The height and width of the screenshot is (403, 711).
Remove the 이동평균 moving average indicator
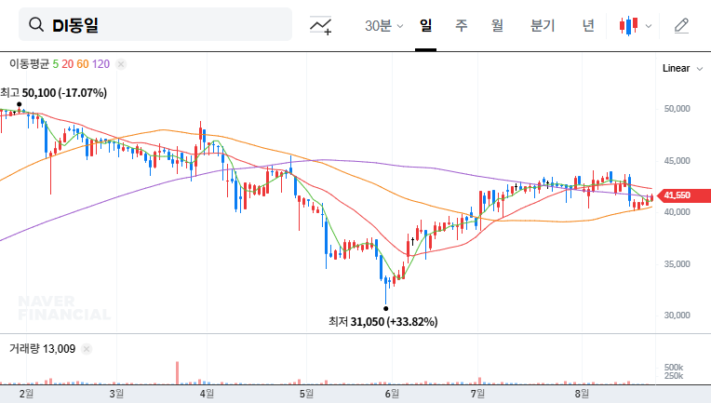[x=121, y=64]
